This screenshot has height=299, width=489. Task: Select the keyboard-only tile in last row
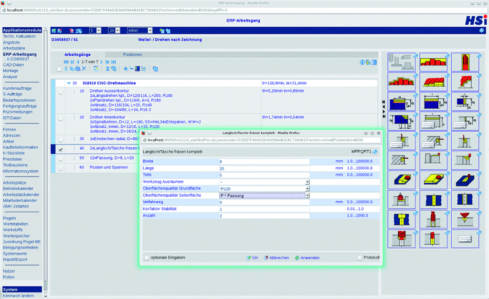click(465, 239)
